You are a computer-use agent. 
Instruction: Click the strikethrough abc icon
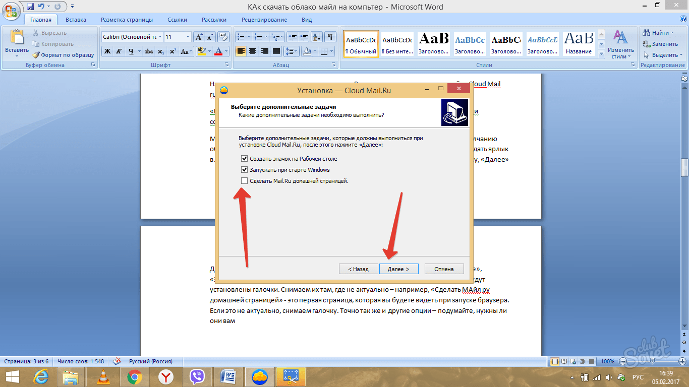148,51
